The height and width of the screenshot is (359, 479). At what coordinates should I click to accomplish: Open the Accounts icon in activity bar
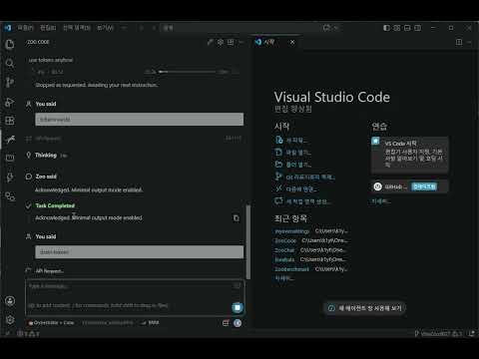coord(10,301)
